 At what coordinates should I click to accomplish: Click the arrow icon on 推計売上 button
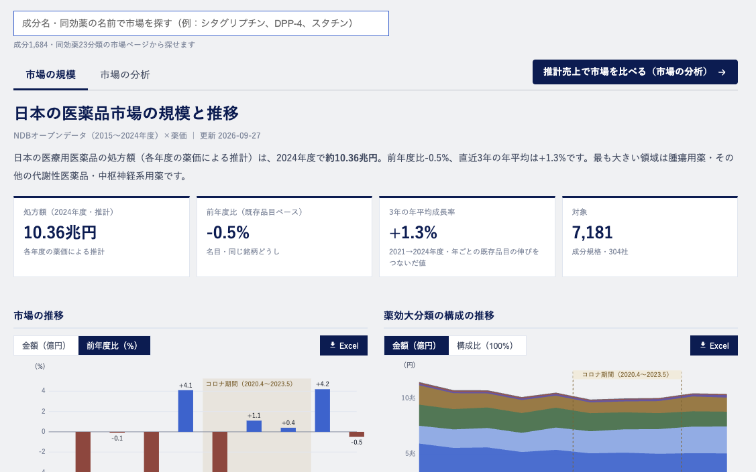click(x=722, y=72)
